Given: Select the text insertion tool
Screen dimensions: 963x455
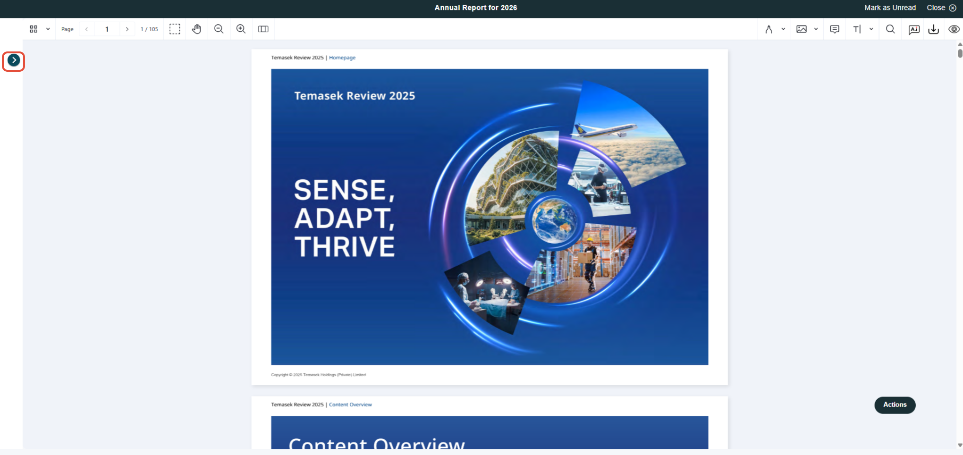Looking at the screenshot, I should tap(857, 29).
